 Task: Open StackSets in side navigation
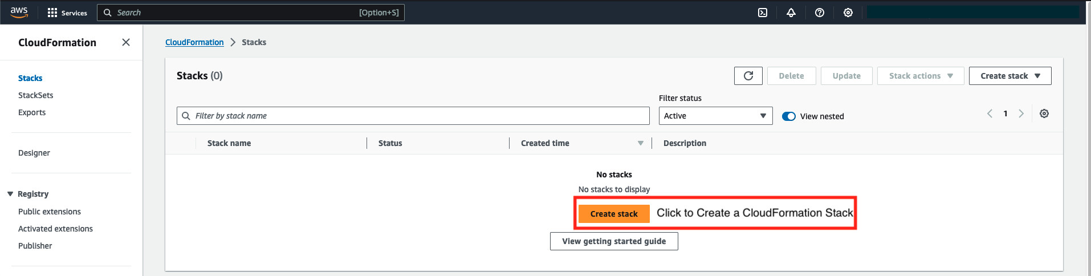coord(36,95)
